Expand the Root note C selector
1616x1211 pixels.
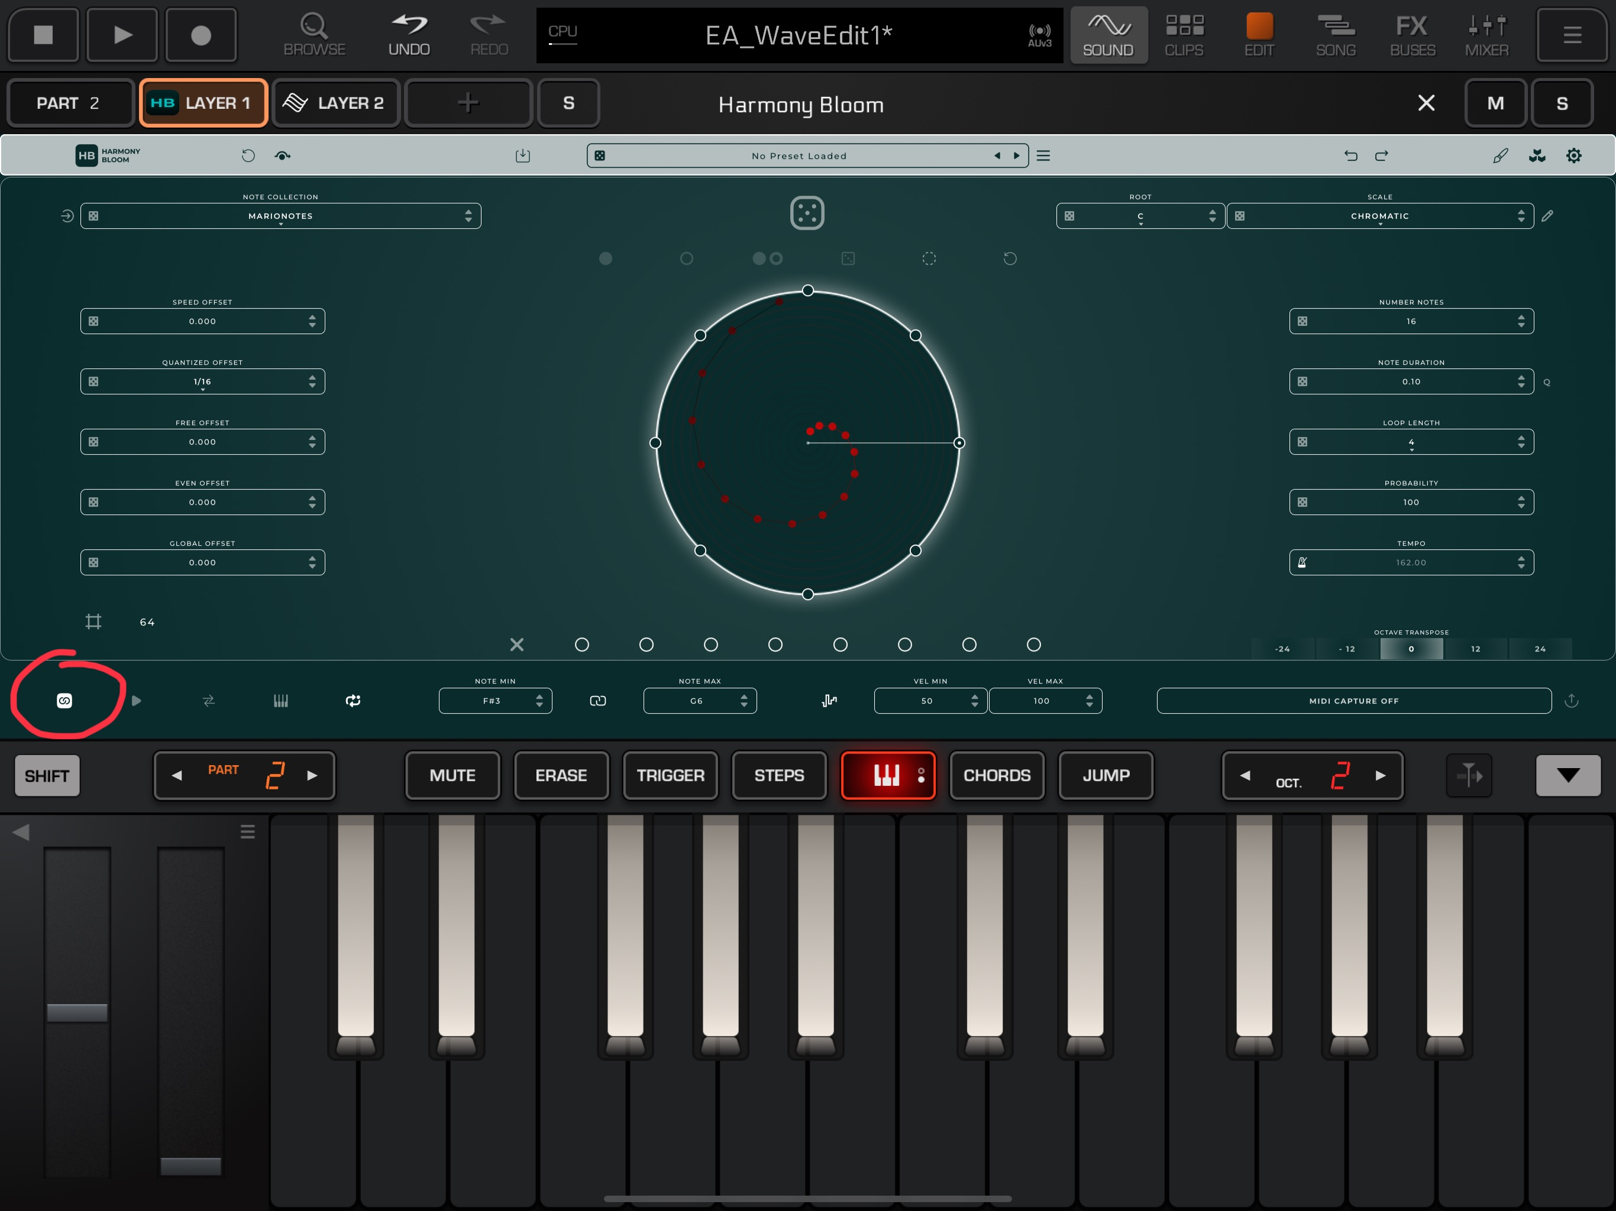[x=1140, y=216]
